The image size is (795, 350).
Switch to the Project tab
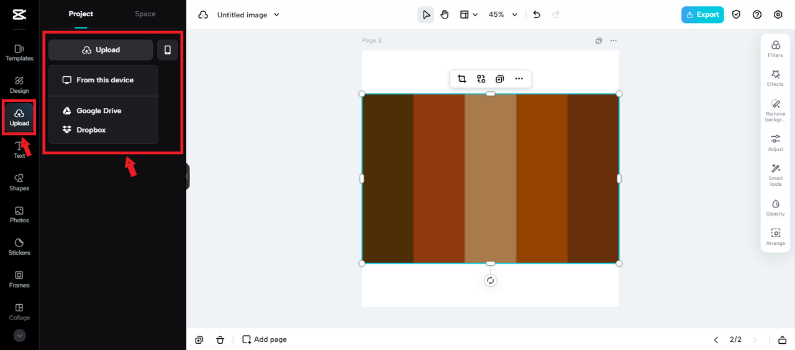[x=81, y=14]
